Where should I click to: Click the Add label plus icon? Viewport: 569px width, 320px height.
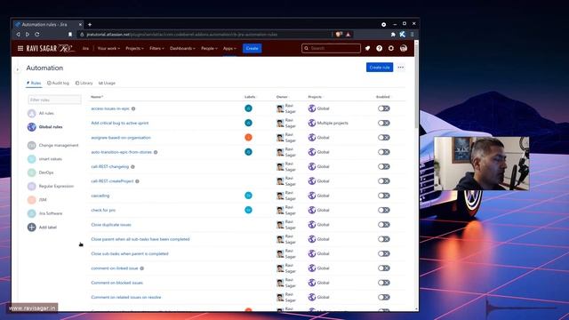32,228
